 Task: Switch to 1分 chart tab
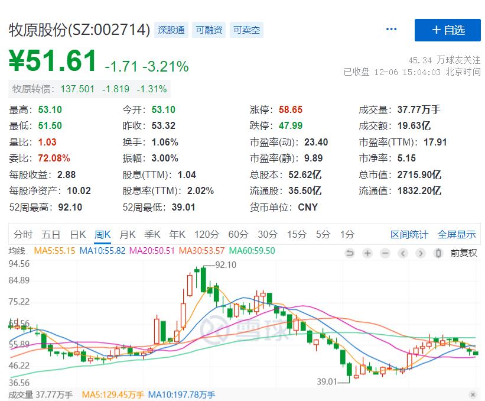point(347,234)
